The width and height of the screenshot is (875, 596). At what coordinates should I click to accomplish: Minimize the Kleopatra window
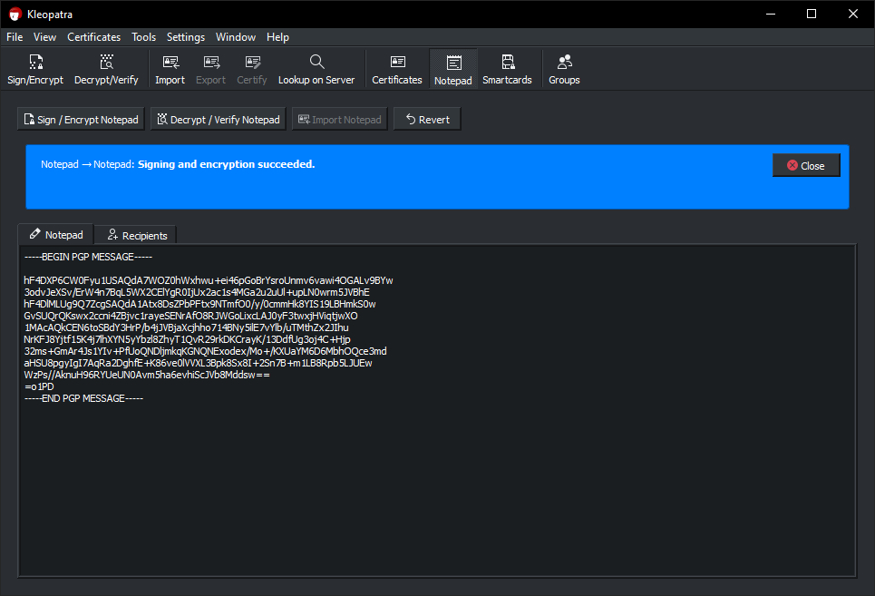[771, 14]
